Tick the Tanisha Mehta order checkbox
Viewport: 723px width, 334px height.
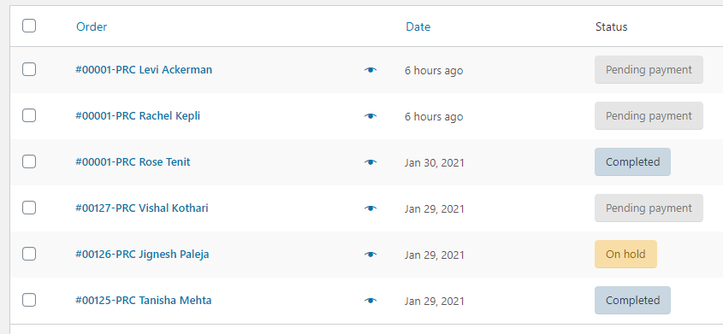(29, 300)
